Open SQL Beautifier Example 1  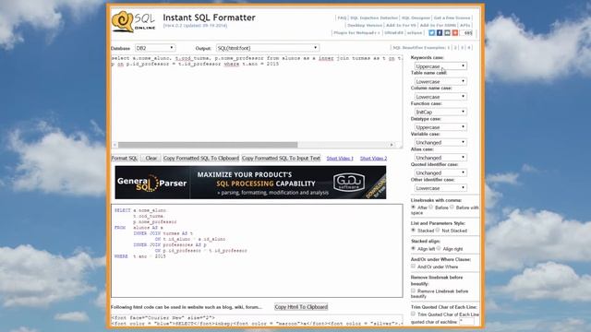tap(449, 48)
